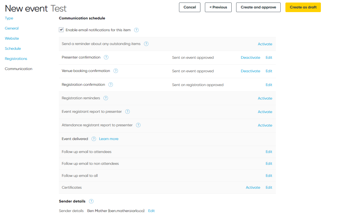Open help icon beside Sender details heading
351x223 pixels.
pos(91,201)
